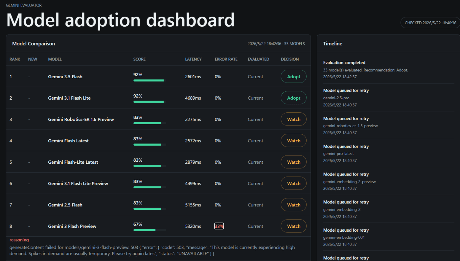Select the Gemini Flash-Lite Latest model name
The height and width of the screenshot is (261, 460).
coord(73,162)
